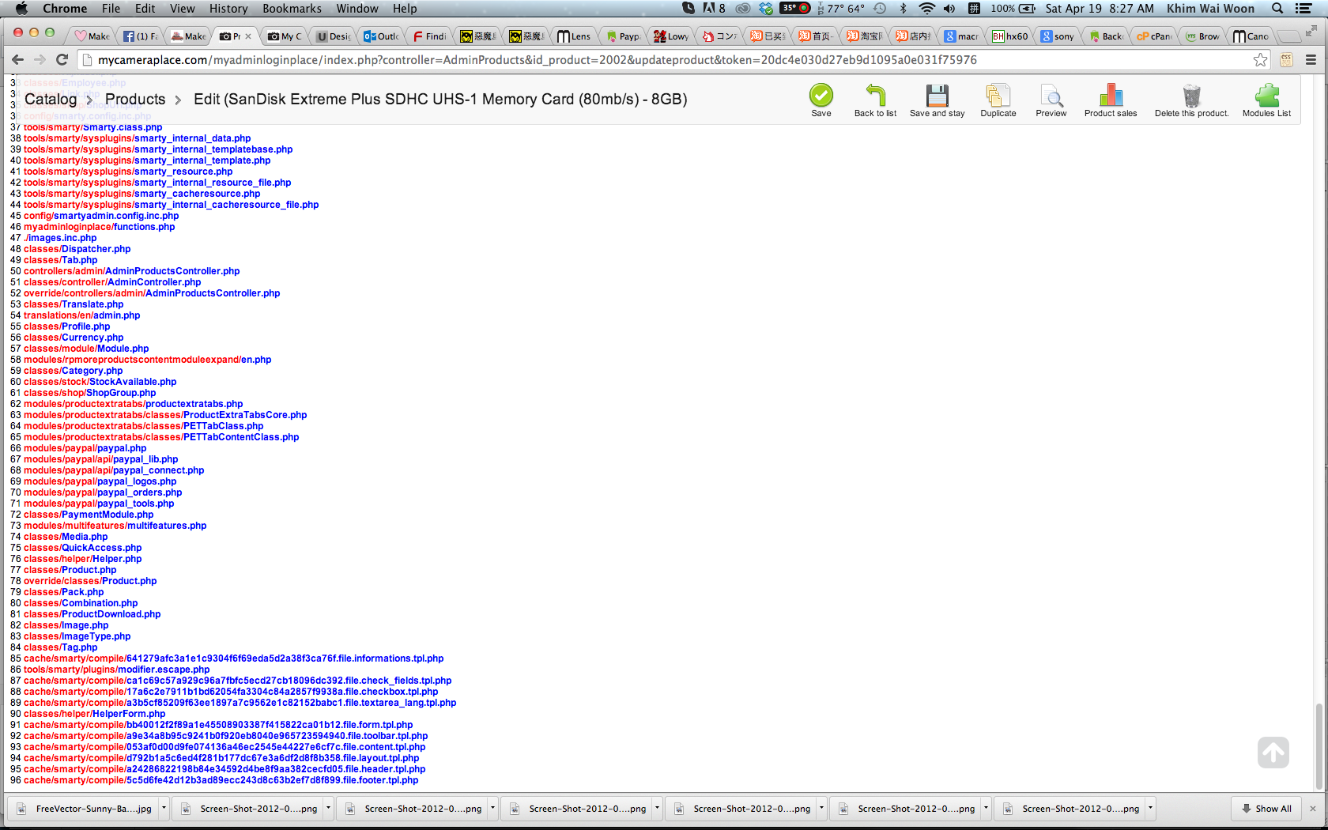Open the File menu

(x=111, y=9)
